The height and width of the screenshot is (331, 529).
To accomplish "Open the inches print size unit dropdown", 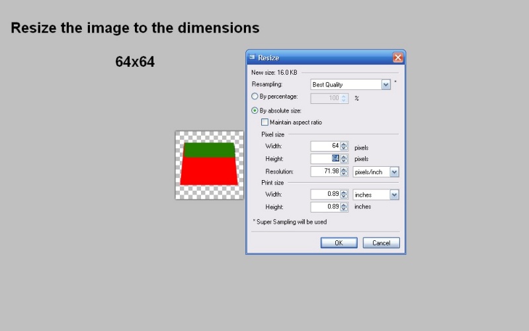I will pos(394,195).
